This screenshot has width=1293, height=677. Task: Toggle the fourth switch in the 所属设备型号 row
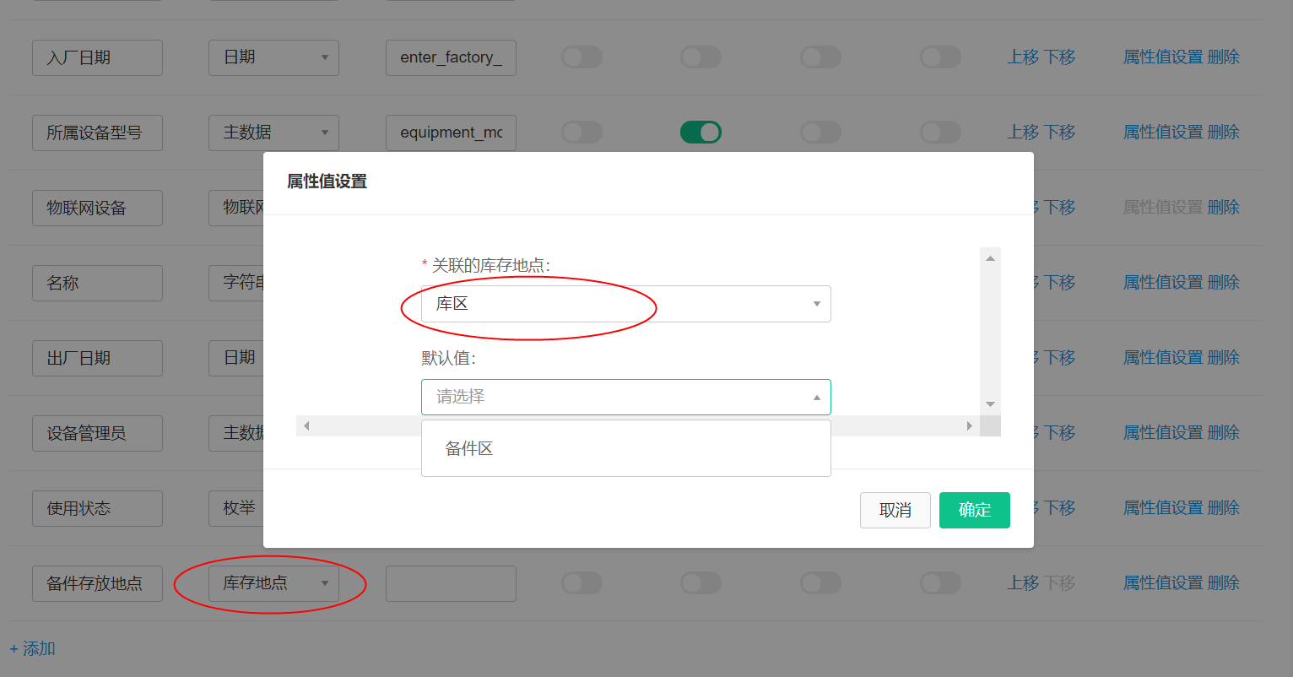[x=940, y=133]
